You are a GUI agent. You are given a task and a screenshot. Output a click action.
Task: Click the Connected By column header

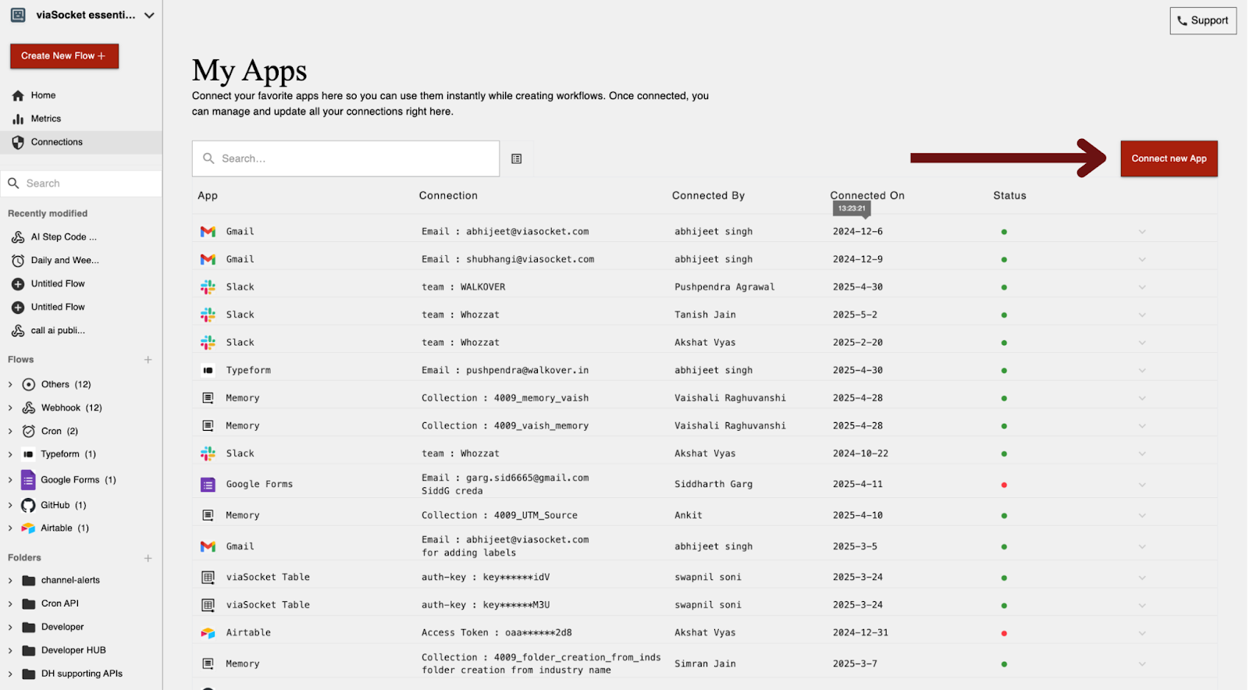[x=708, y=196]
